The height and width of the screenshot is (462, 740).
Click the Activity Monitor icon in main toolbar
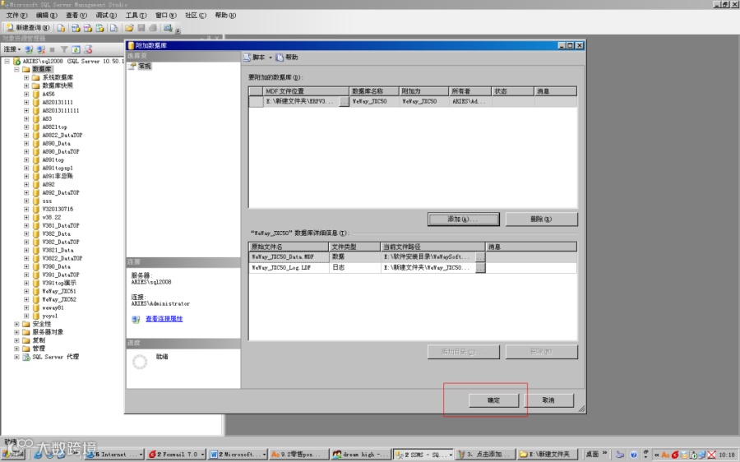click(168, 28)
